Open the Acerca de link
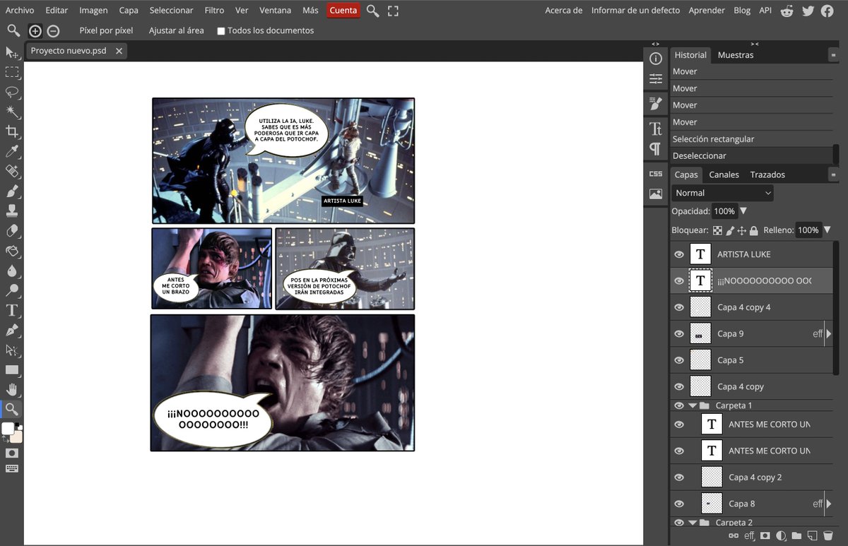 [564, 11]
